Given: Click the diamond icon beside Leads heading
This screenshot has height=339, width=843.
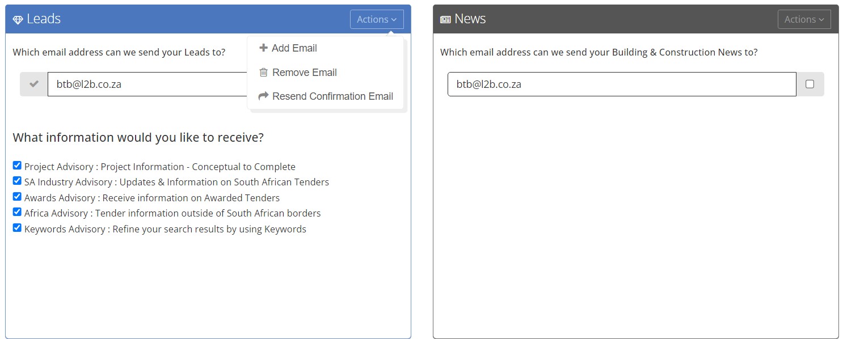Looking at the screenshot, I should pyautogui.click(x=18, y=20).
